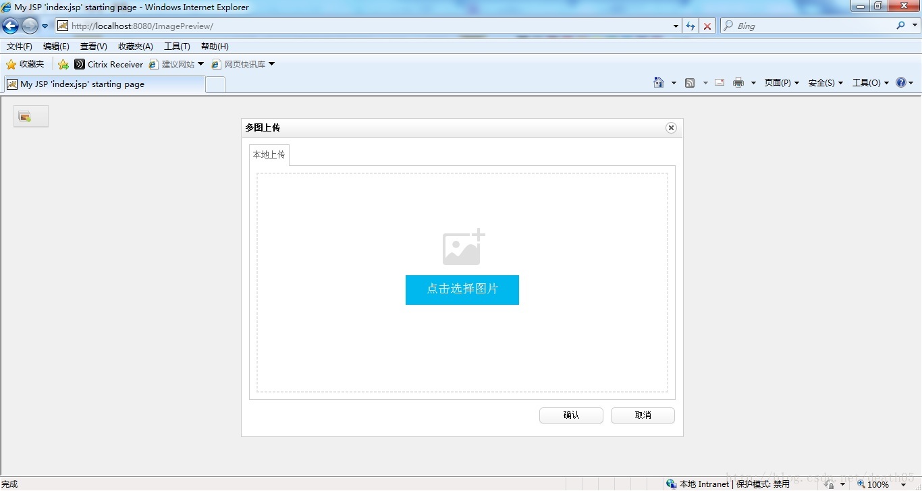Click the RSS feeds icon
The width and height of the screenshot is (922, 491).
pyautogui.click(x=690, y=82)
